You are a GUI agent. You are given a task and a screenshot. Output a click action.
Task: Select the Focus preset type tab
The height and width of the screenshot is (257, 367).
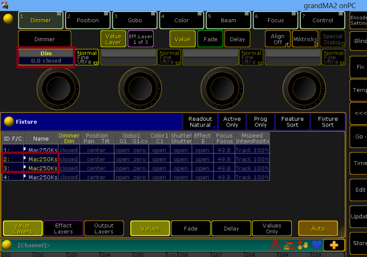pos(275,20)
